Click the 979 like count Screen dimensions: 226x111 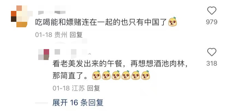click(x=212, y=22)
